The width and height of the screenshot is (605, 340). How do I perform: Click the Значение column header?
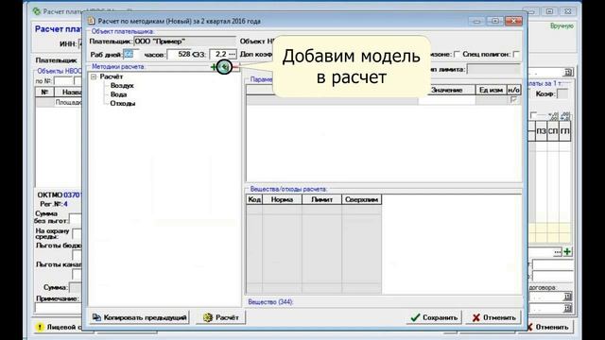pos(447,90)
